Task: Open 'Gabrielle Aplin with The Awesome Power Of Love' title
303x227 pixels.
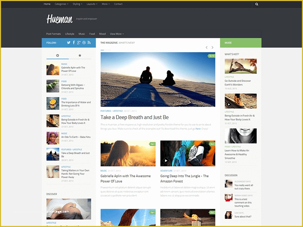Action: point(125,179)
